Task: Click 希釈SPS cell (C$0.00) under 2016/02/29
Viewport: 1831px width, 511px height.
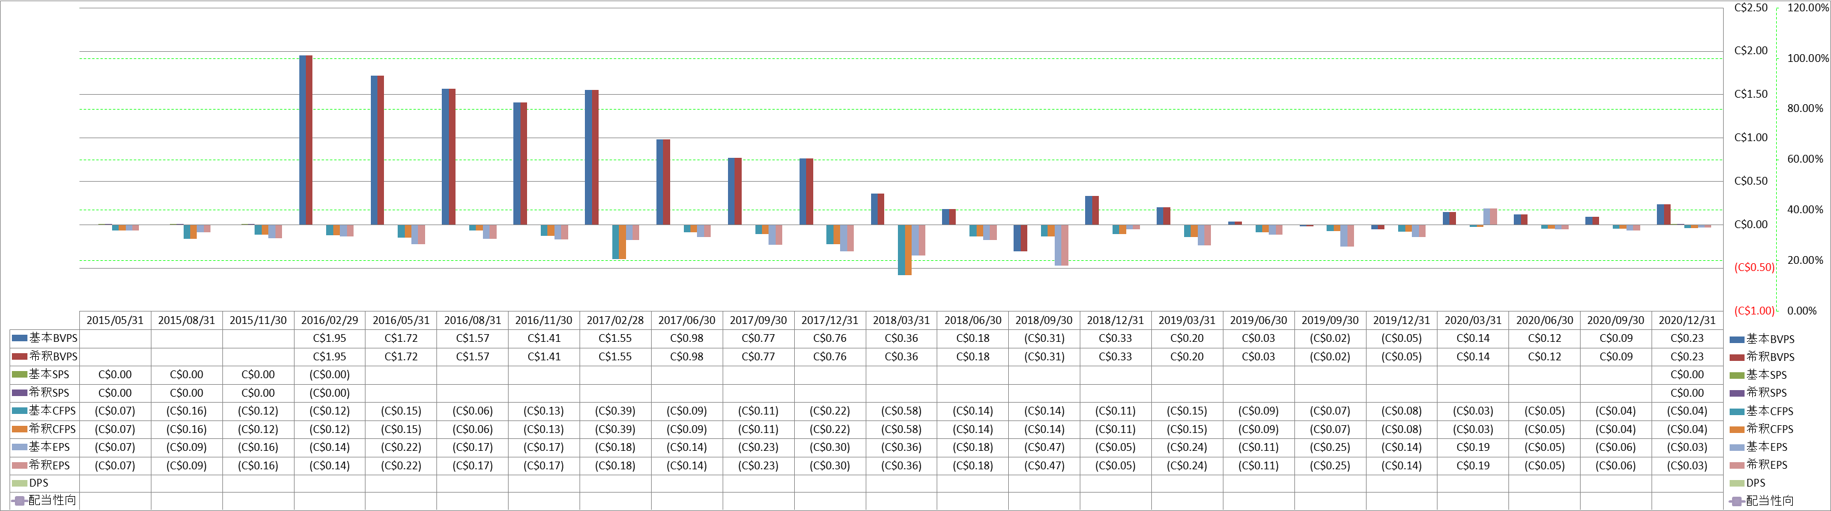Action: coord(330,393)
